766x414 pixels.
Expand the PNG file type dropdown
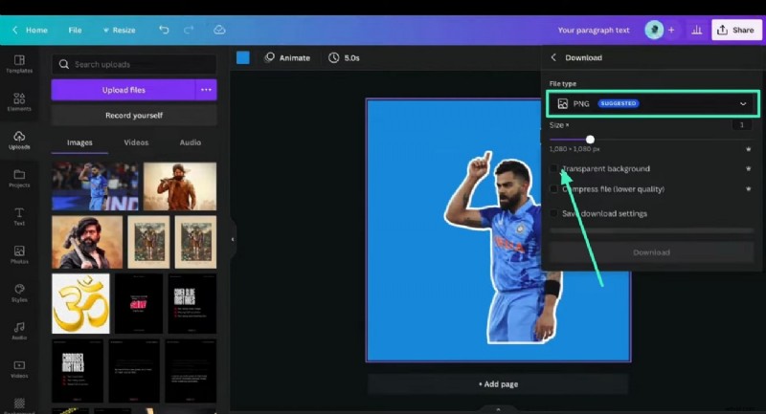point(653,103)
